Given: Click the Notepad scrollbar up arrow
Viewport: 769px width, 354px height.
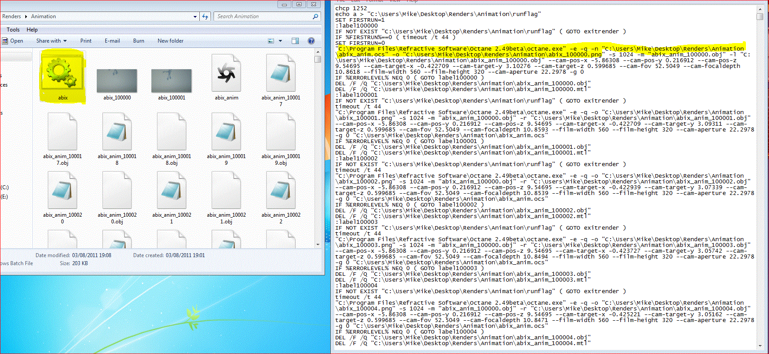Looking at the screenshot, I should 760,8.
